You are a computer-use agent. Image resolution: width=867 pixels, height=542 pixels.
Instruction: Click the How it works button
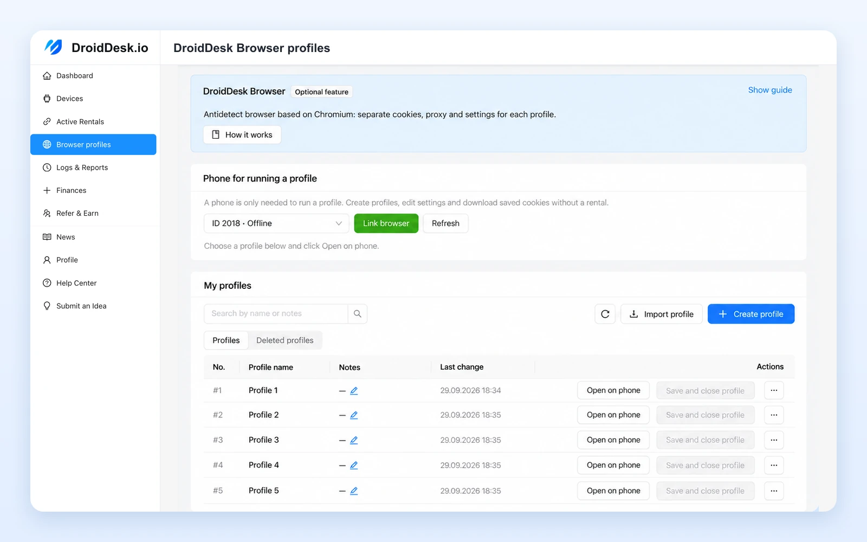click(x=242, y=134)
